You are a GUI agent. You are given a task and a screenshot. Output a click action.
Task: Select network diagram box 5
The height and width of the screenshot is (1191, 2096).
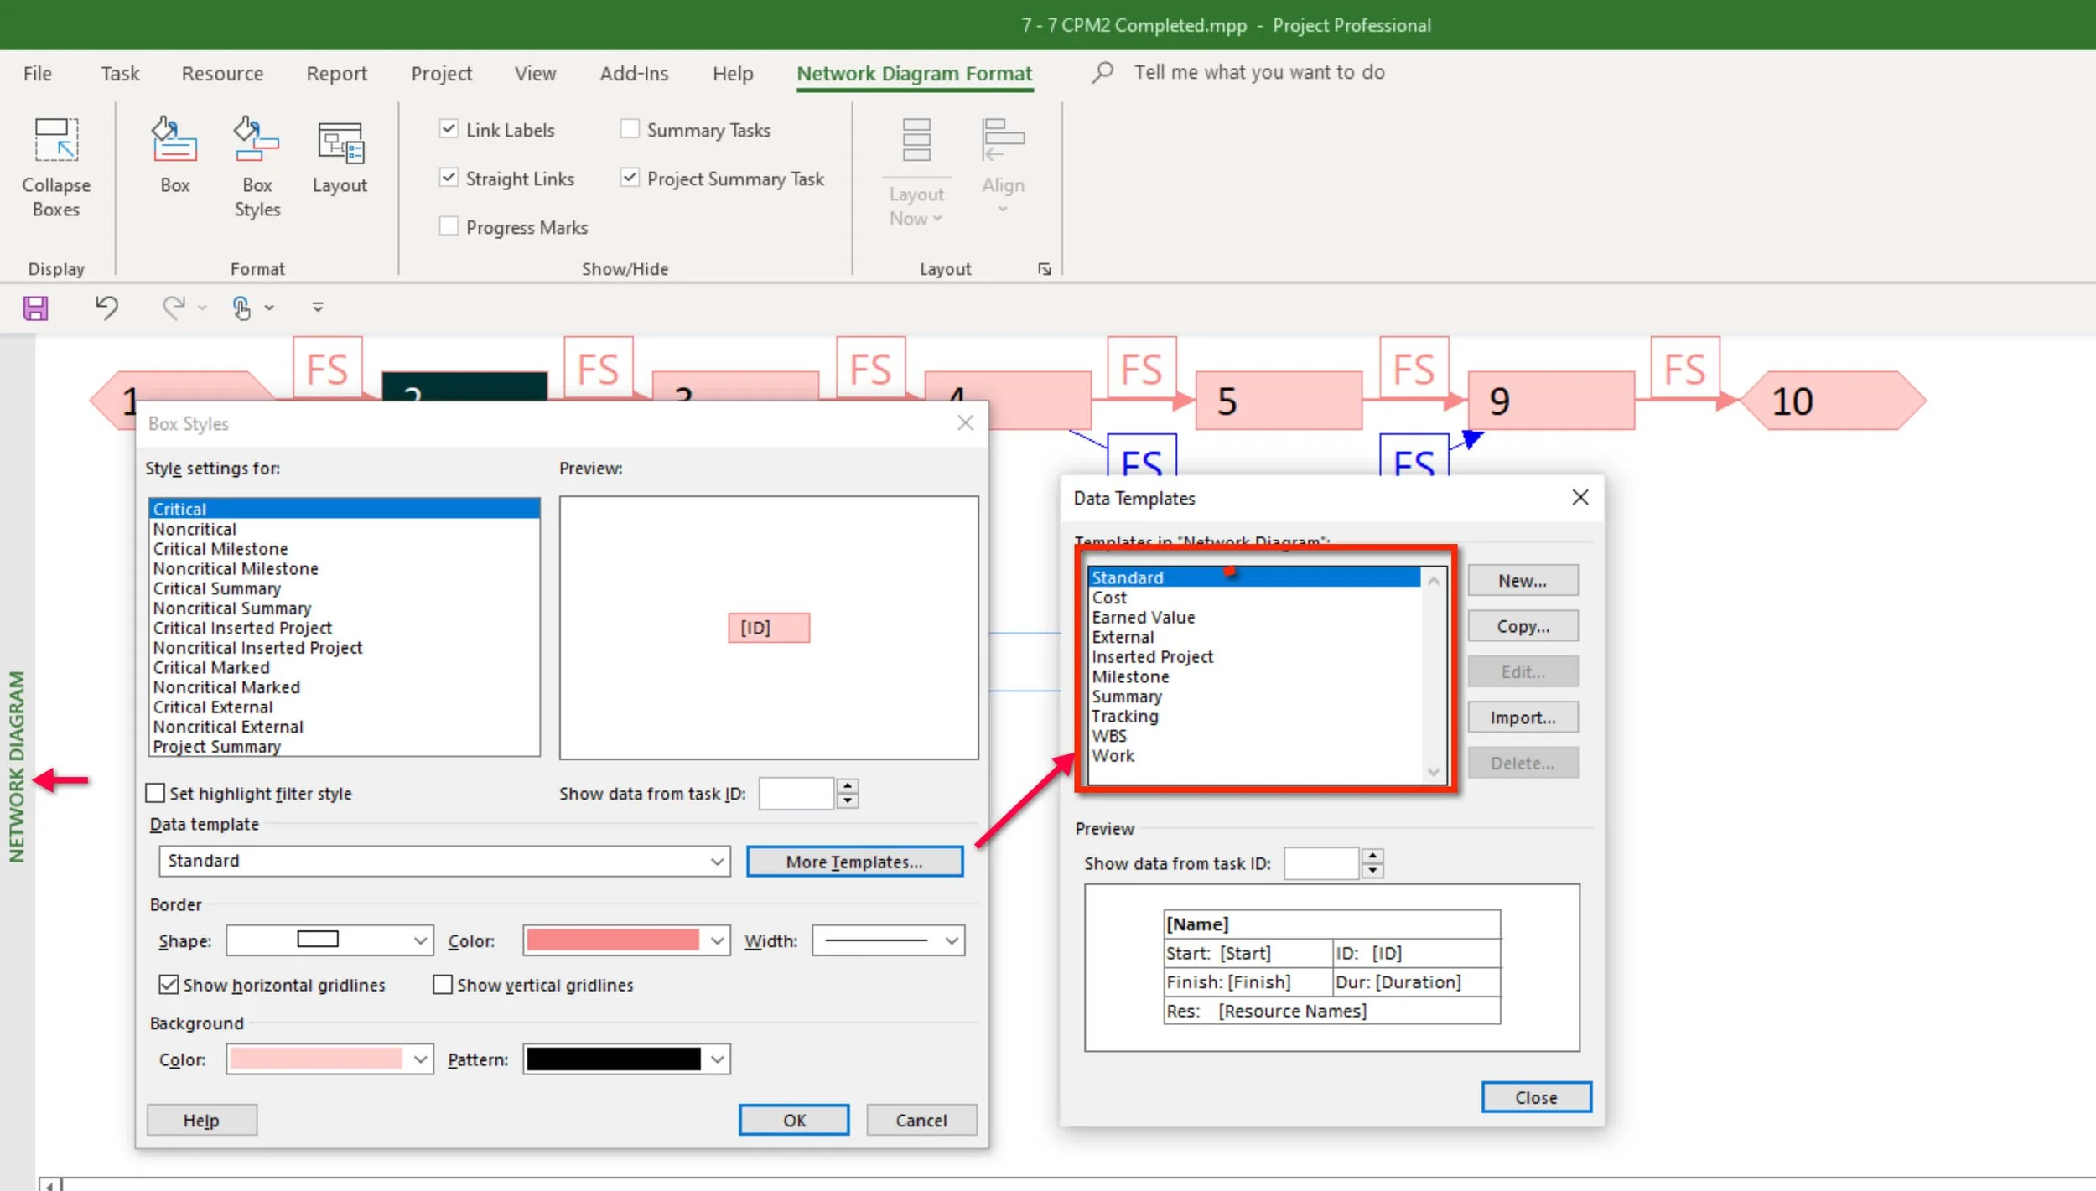[1279, 401]
